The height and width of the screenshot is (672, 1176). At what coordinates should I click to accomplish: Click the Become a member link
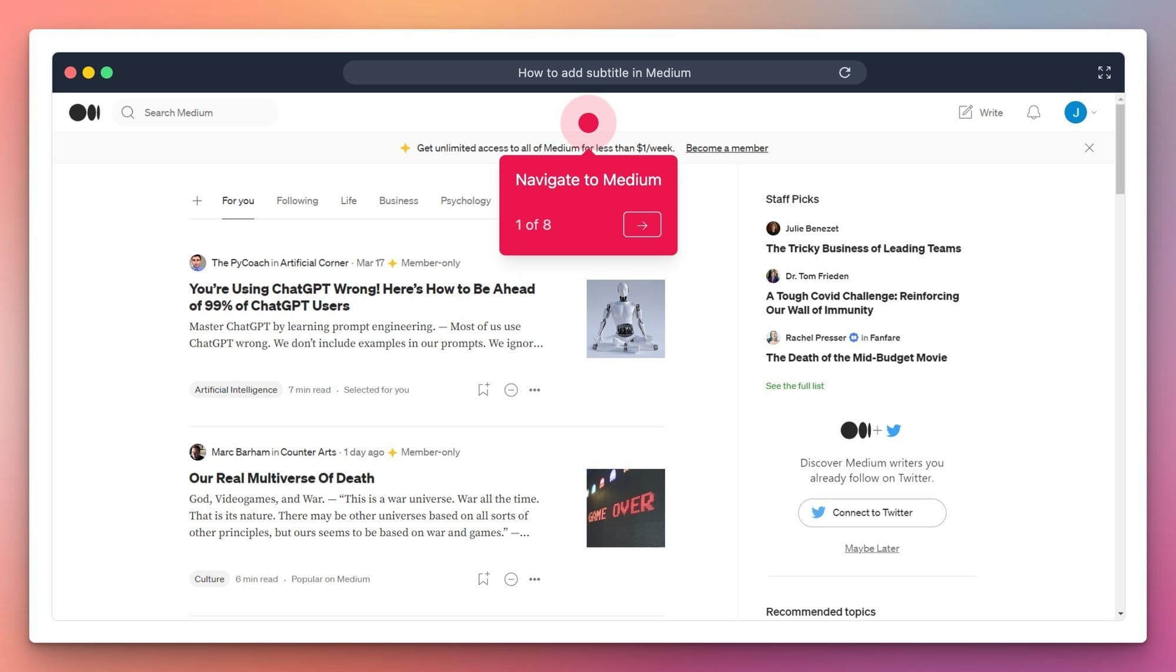727,148
